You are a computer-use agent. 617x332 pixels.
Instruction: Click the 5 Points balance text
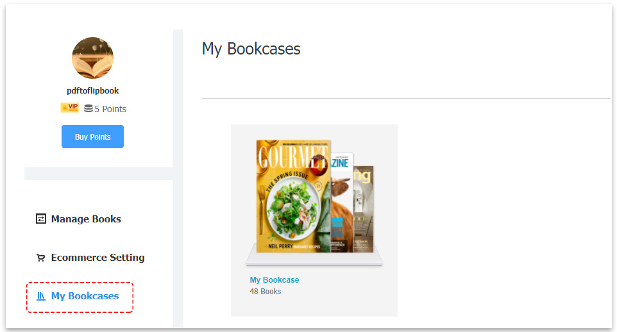[x=110, y=109]
